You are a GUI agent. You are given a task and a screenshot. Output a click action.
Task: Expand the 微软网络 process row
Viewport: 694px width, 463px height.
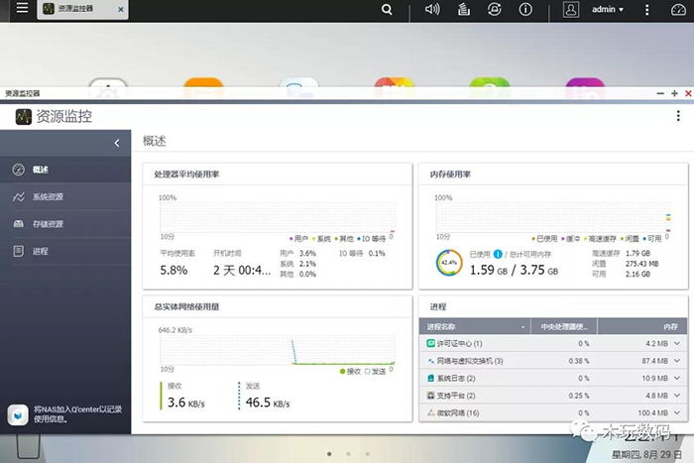pyautogui.click(x=677, y=412)
